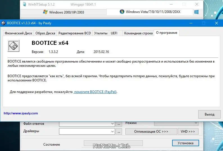Click the Состояние label in WinNTSetup
Viewport: 223px width, 151px height.
(x=52, y=145)
